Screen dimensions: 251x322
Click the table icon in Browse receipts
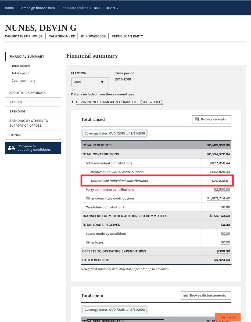[197, 119]
